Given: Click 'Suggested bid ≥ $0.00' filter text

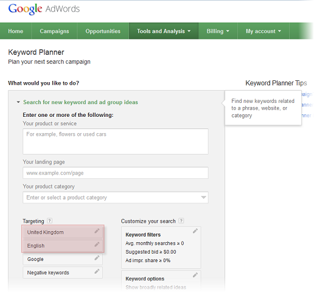Looking at the screenshot, I should click(151, 252).
